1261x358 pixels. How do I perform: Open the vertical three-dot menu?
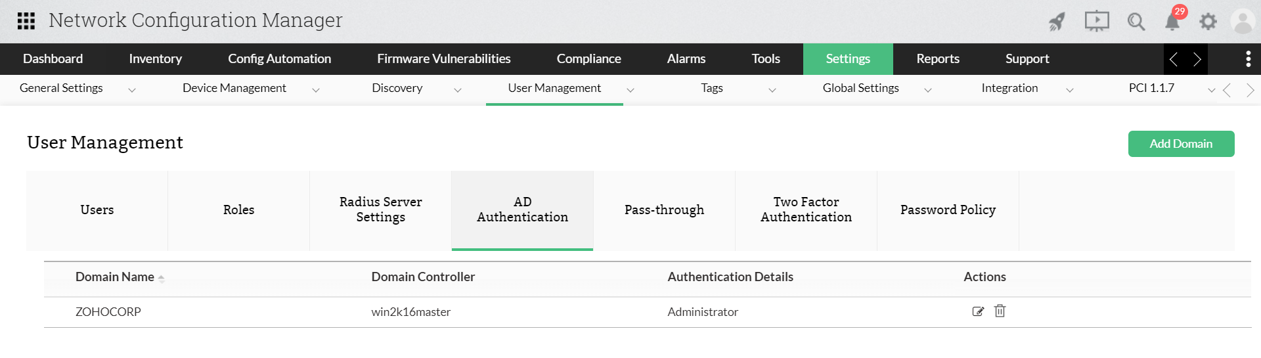[x=1248, y=59]
